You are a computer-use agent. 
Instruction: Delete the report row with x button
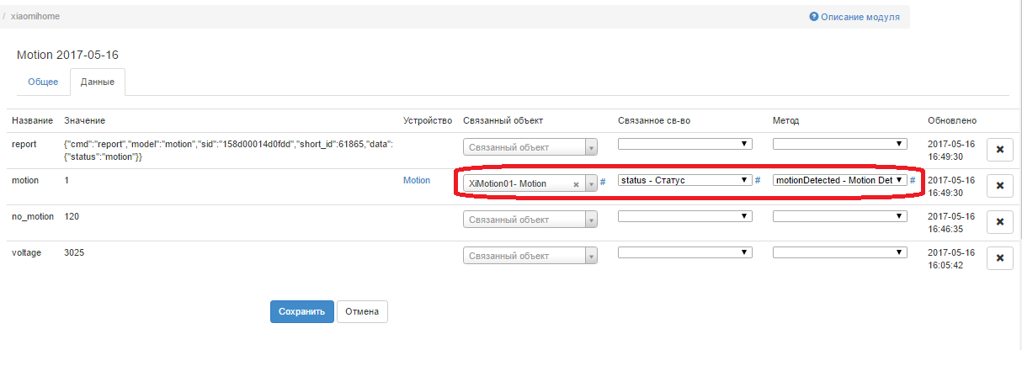tap(999, 150)
